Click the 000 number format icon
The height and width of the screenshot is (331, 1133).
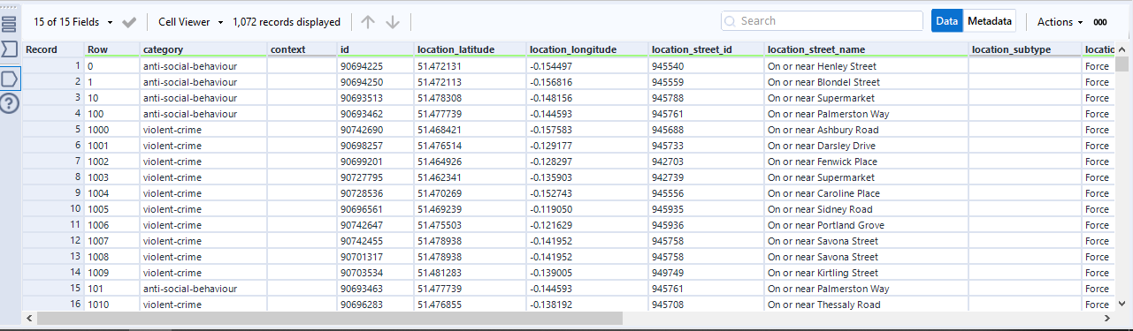click(x=1100, y=22)
